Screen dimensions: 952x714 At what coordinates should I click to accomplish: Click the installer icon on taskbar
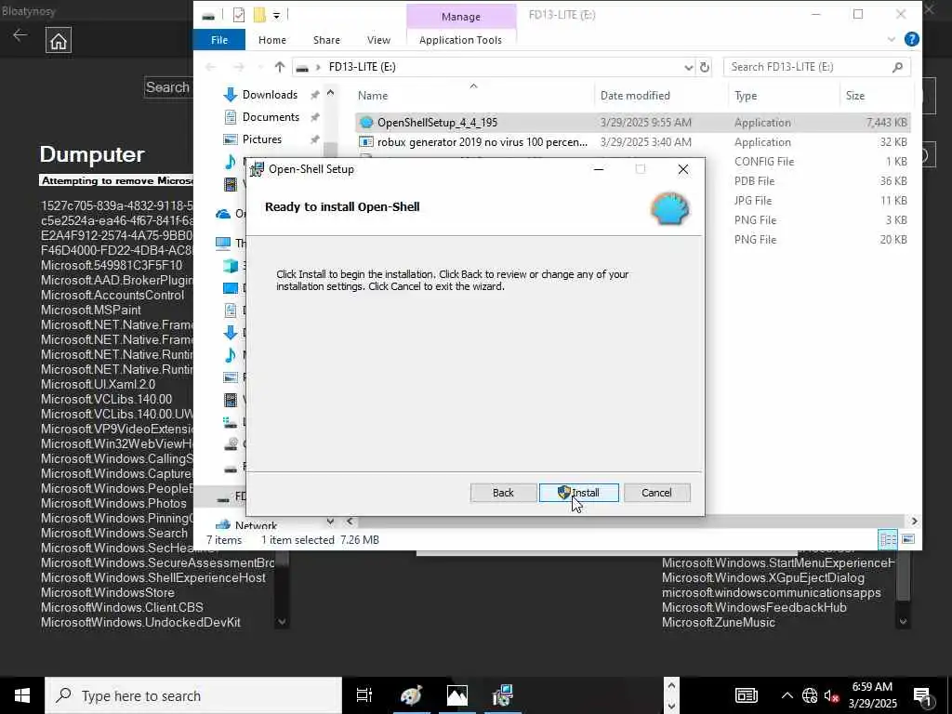pos(503,695)
